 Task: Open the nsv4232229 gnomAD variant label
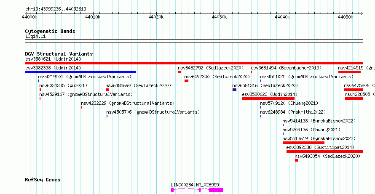[x=128, y=103]
